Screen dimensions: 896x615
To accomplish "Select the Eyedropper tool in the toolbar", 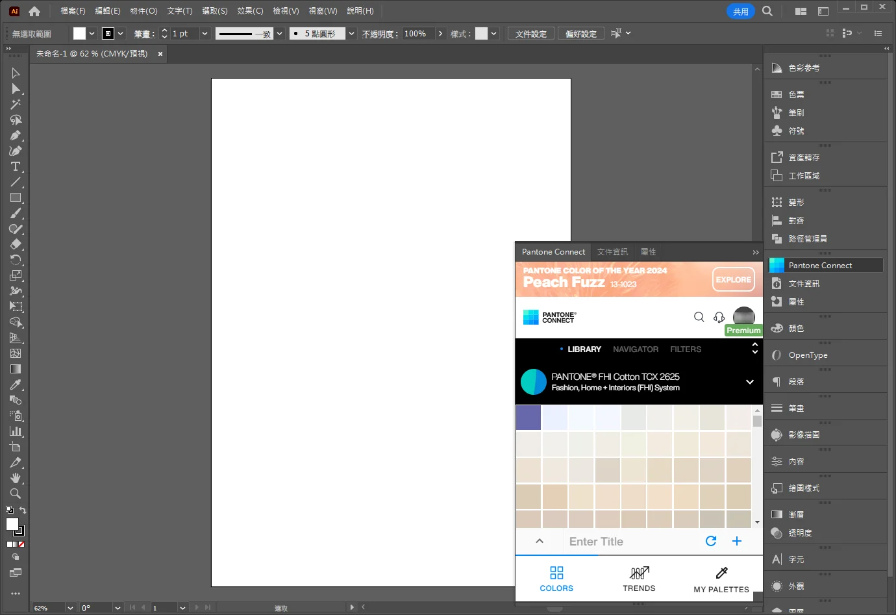I will coord(16,385).
